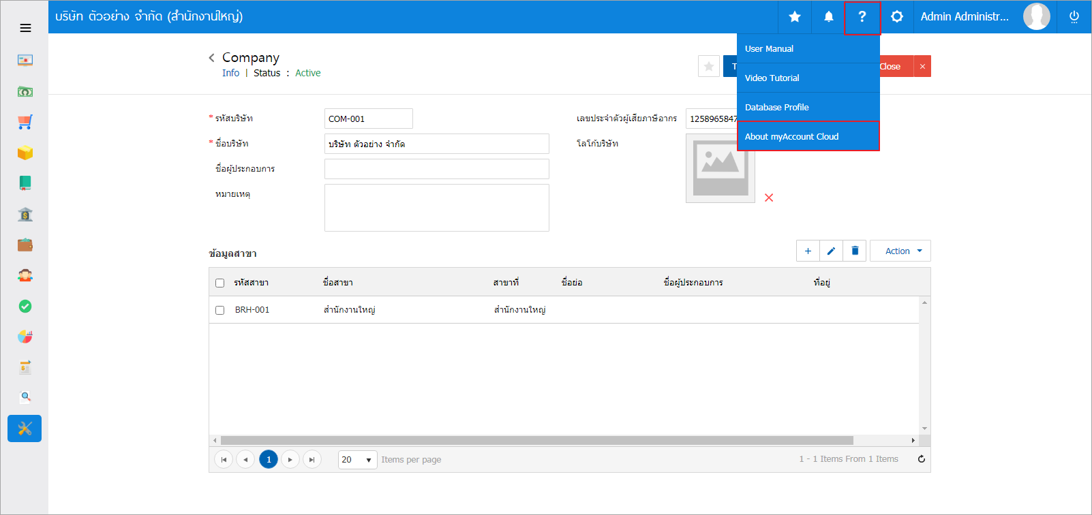Screen dimensions: 1092x515
Task: Select page 1 in pagination
Action: 269,460
